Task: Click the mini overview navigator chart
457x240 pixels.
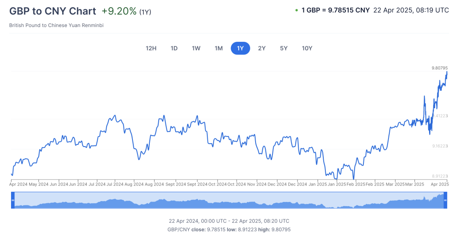Action: coord(229,200)
